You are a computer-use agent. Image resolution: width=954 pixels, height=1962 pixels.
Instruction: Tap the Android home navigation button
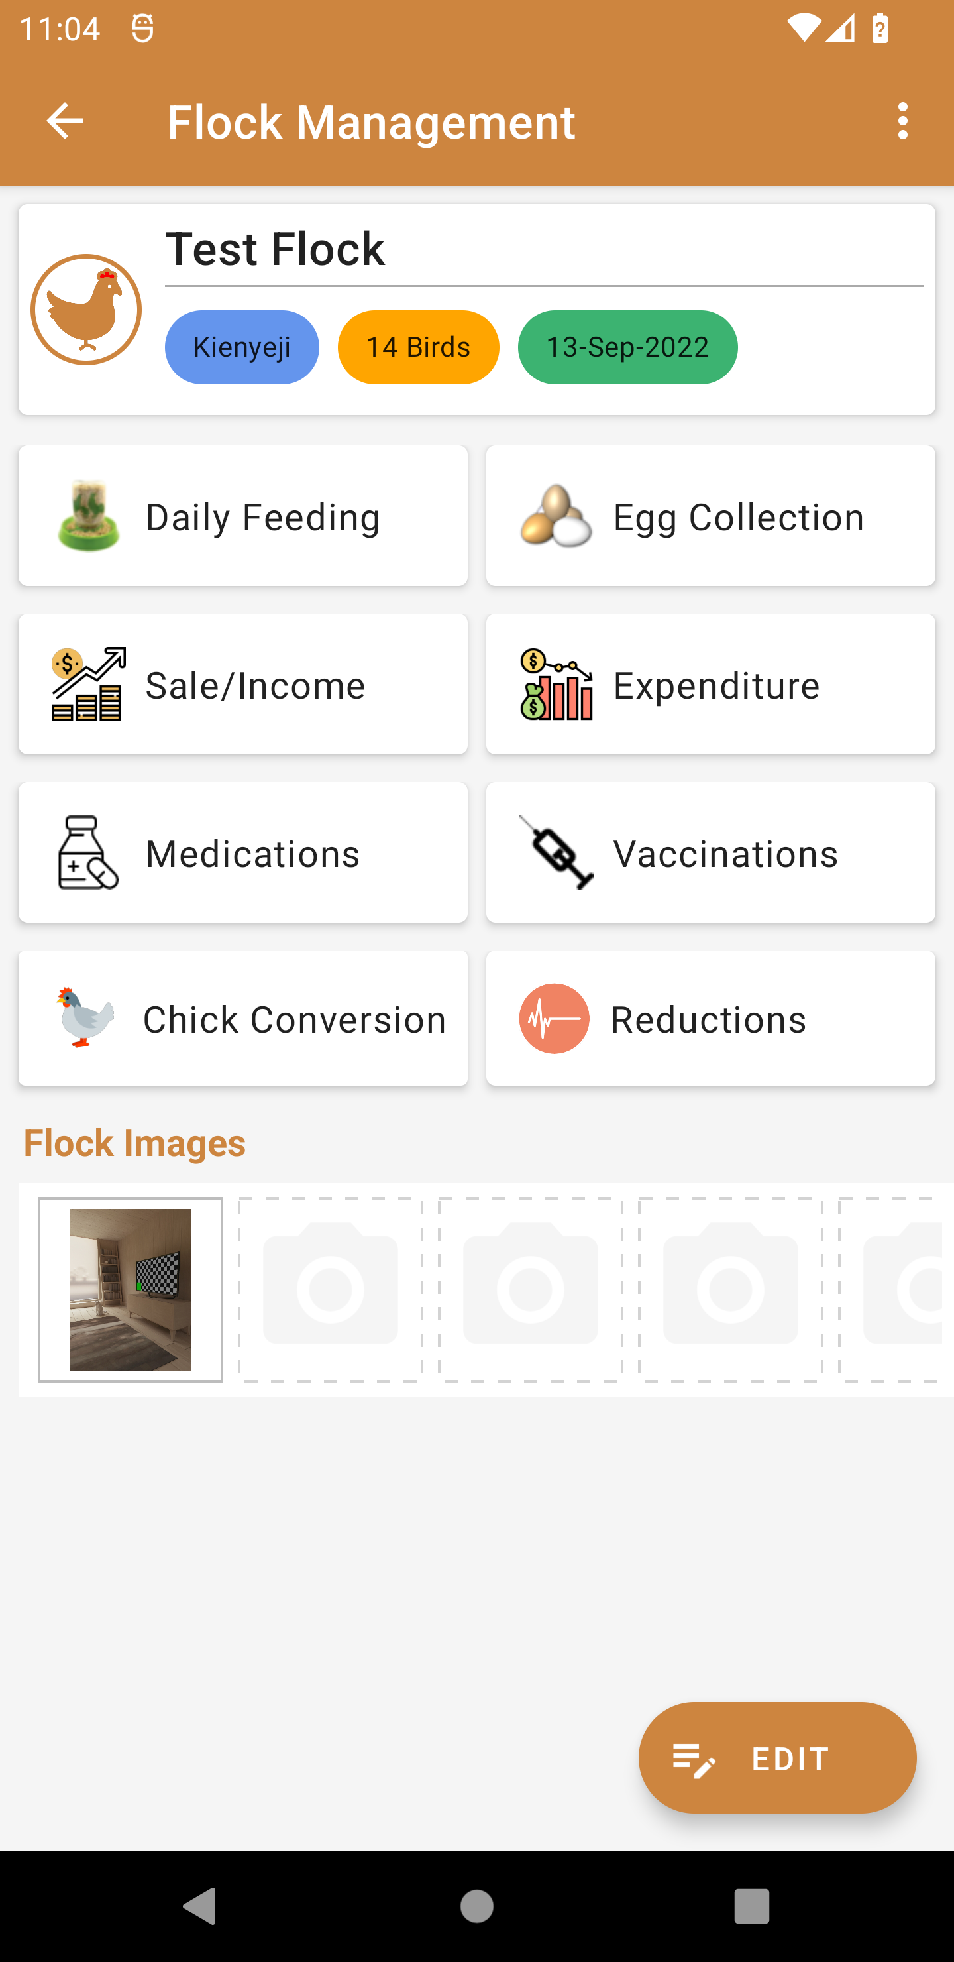(x=476, y=1906)
